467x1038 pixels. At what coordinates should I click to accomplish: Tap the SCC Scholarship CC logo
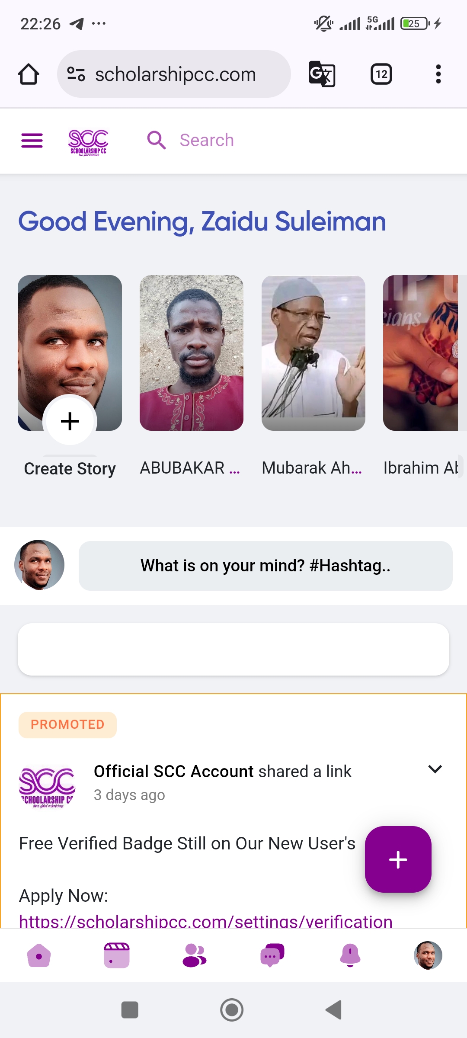click(x=88, y=141)
